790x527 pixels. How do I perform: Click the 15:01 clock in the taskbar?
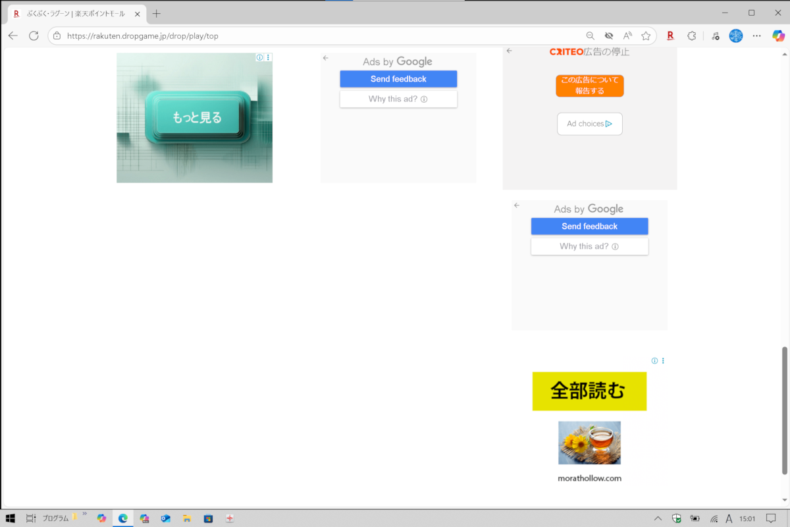(x=747, y=518)
